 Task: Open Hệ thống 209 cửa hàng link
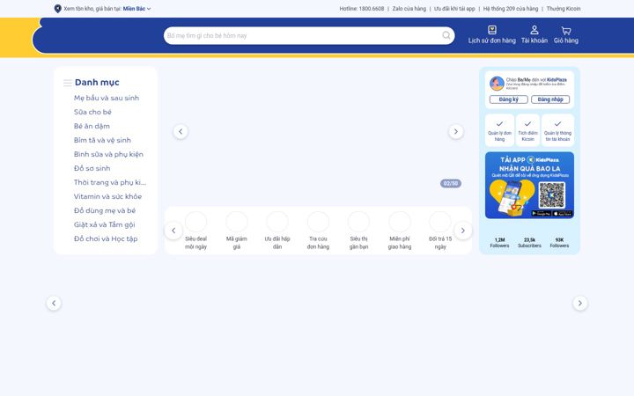[510, 9]
